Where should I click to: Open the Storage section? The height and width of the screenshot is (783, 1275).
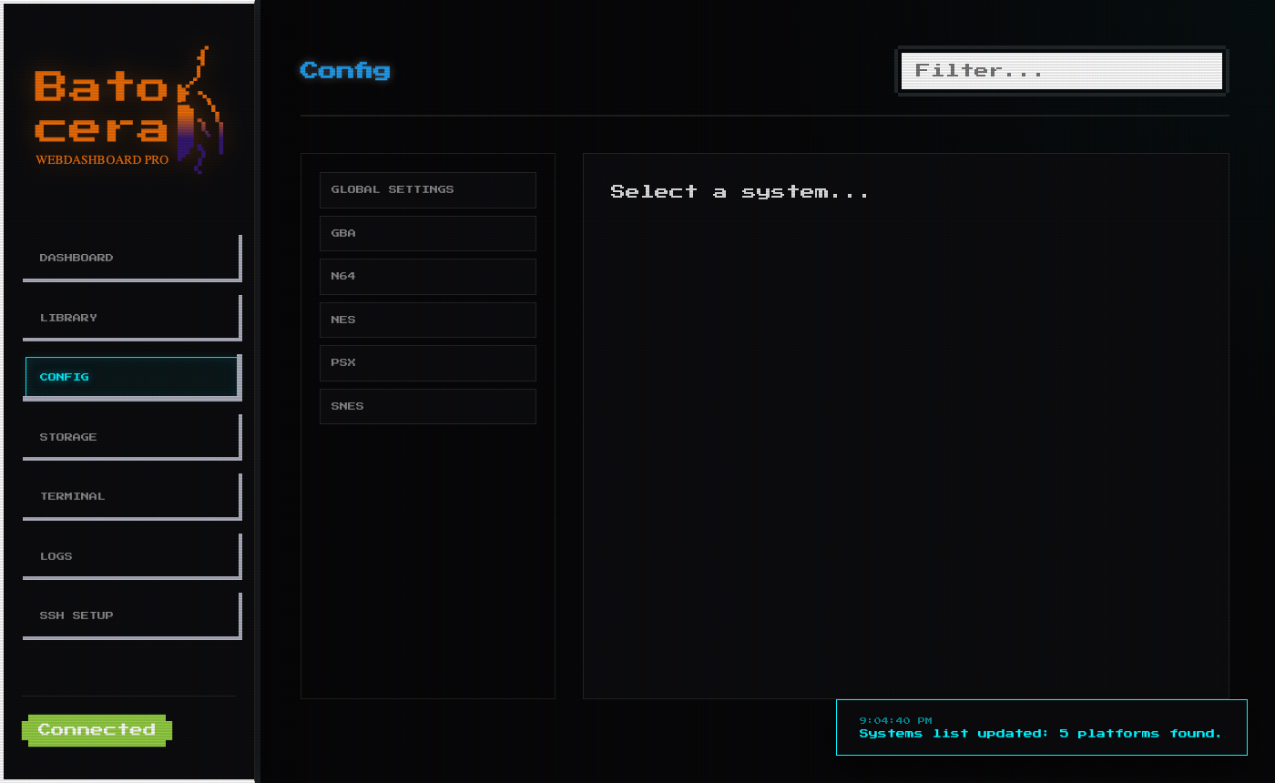132,437
